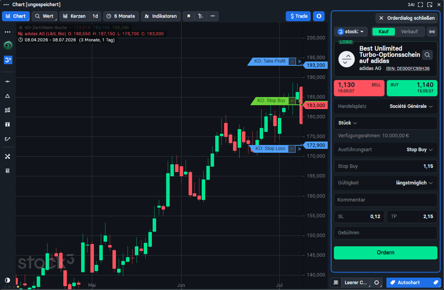Open the Wert search menu
The width and height of the screenshot is (444, 290).
click(x=44, y=16)
